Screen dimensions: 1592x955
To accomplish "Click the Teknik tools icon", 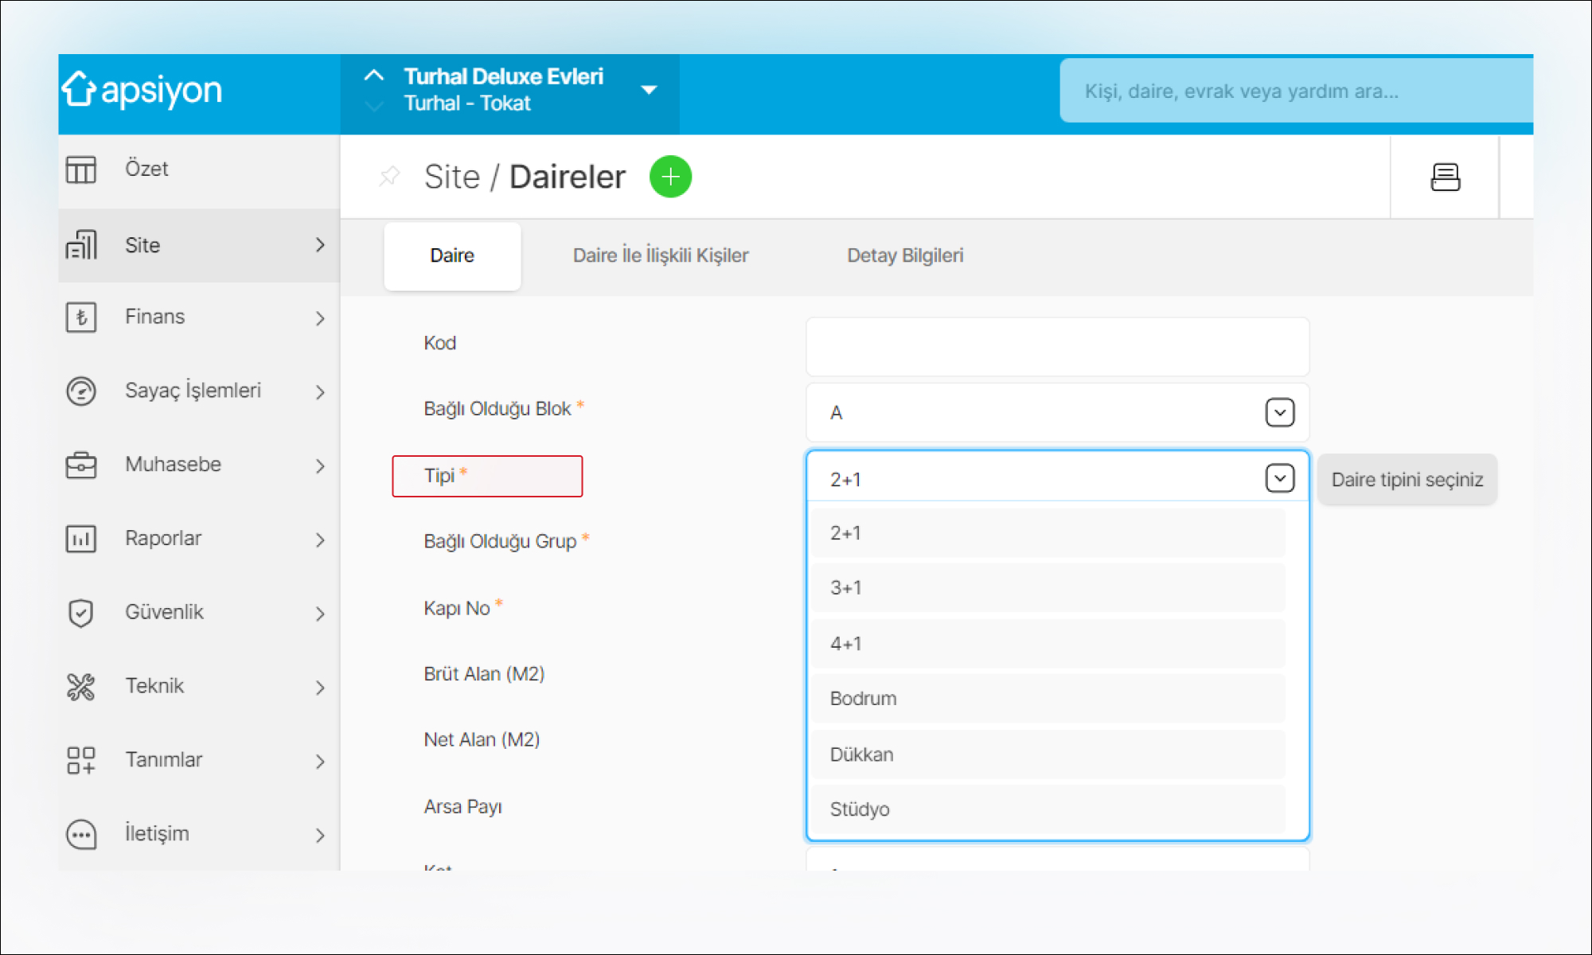I will [81, 686].
